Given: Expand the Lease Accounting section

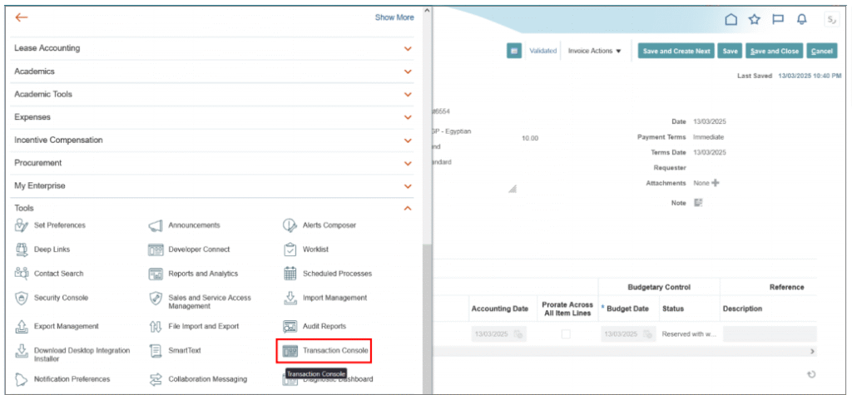Looking at the screenshot, I should click(x=408, y=49).
